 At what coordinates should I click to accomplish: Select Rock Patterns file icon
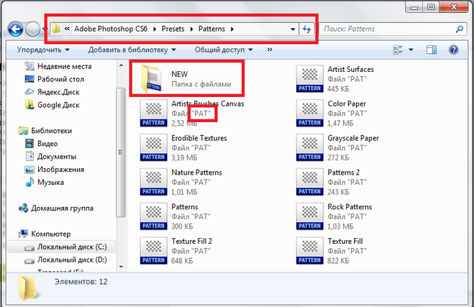[x=310, y=216]
